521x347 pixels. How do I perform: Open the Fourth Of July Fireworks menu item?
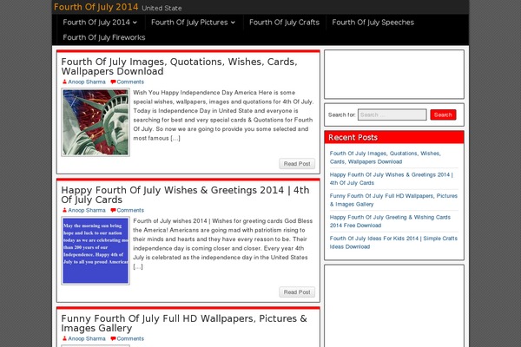[104, 37]
